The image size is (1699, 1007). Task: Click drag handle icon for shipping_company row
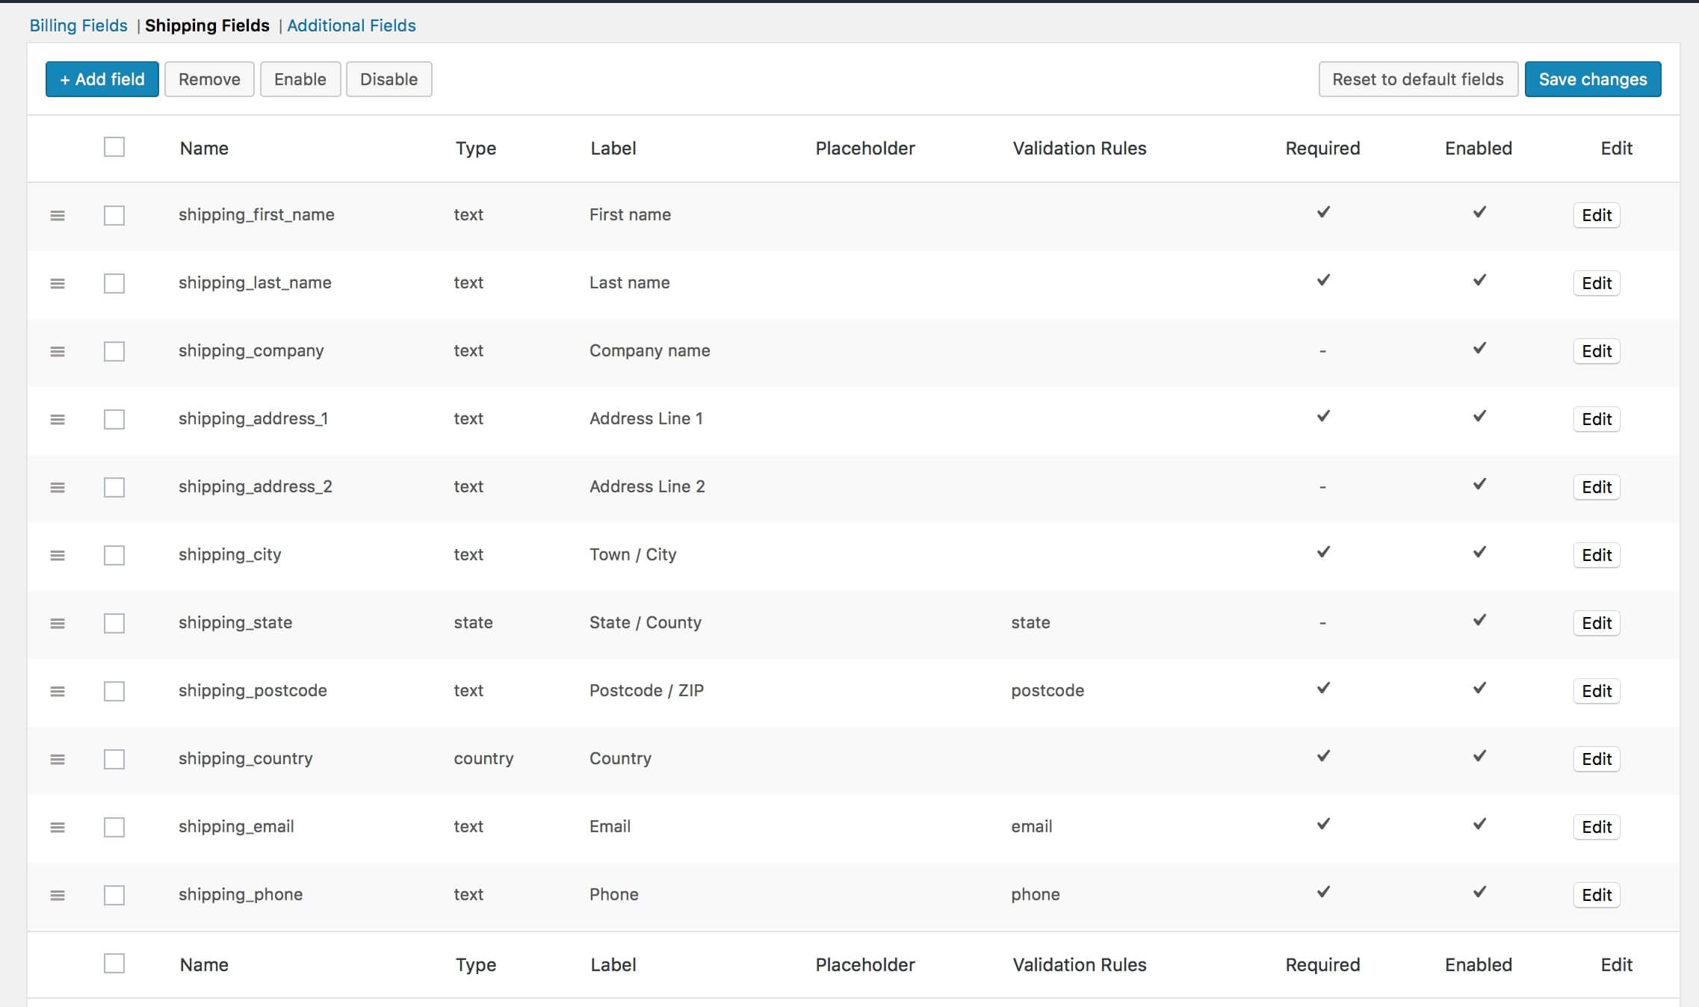point(58,352)
